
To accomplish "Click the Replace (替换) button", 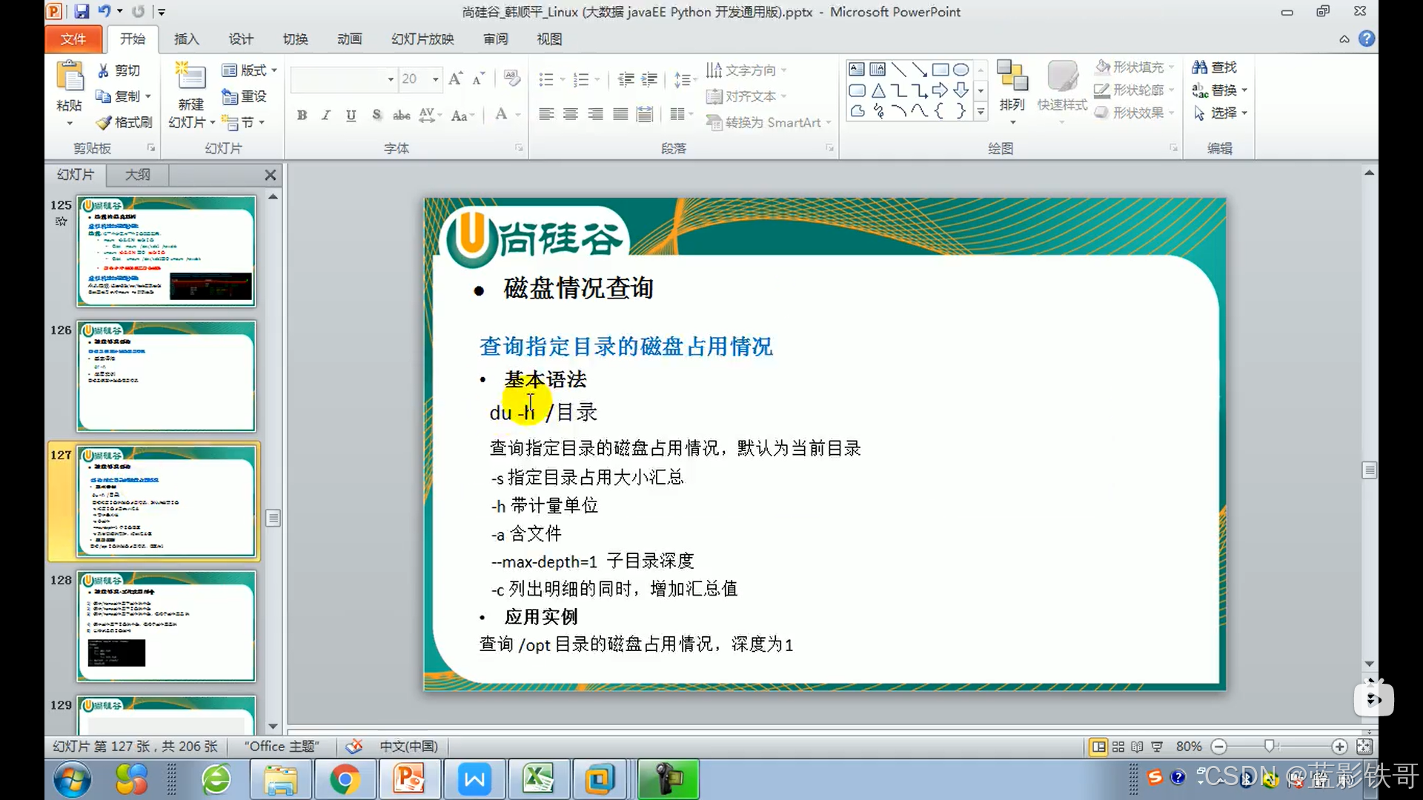I will point(1219,90).
